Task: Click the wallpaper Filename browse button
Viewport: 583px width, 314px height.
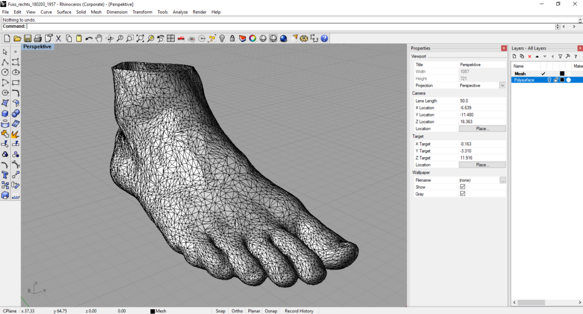Action: [x=503, y=180]
